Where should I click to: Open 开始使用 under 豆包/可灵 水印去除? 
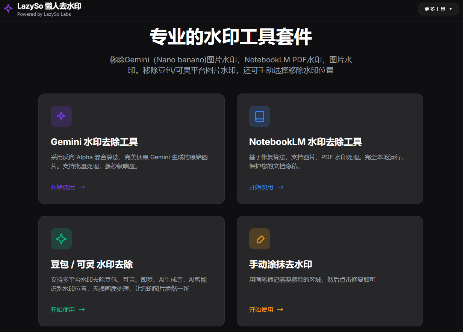pos(63,309)
